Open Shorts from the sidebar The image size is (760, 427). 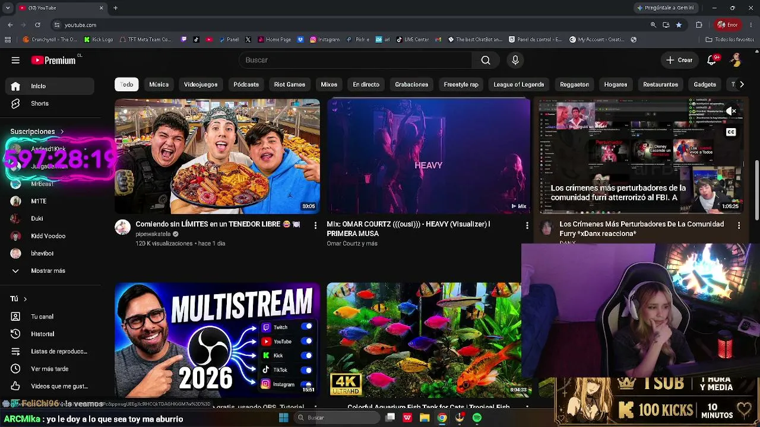pyautogui.click(x=50, y=103)
